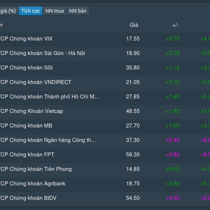Click the +0.65 change for Tiên Phong
The height and width of the screenshot is (210, 210).
point(172,169)
